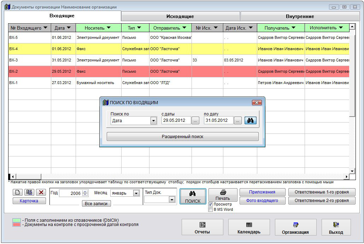Viewport: 364px width, 244px height.
Task: Click the Расширенный поиск button
Action: [182, 137]
